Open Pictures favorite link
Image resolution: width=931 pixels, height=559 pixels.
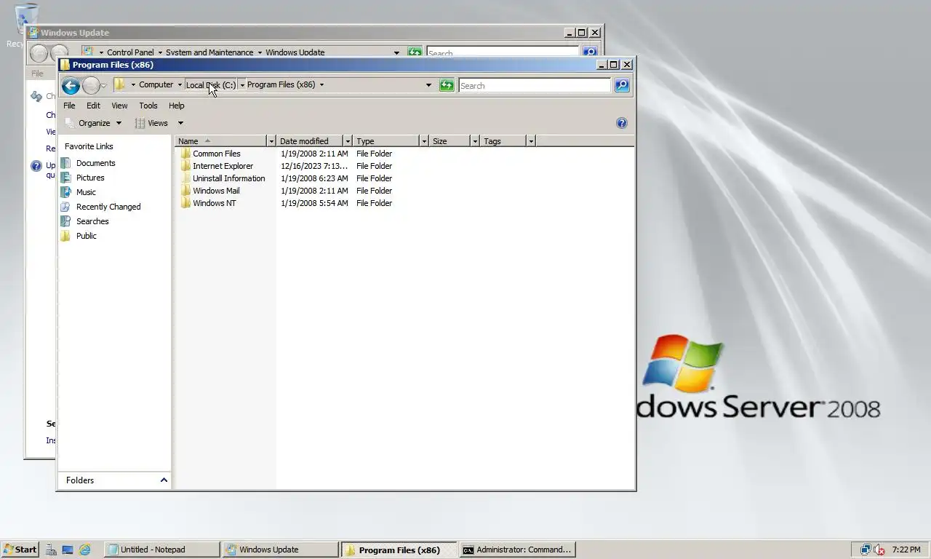90,178
